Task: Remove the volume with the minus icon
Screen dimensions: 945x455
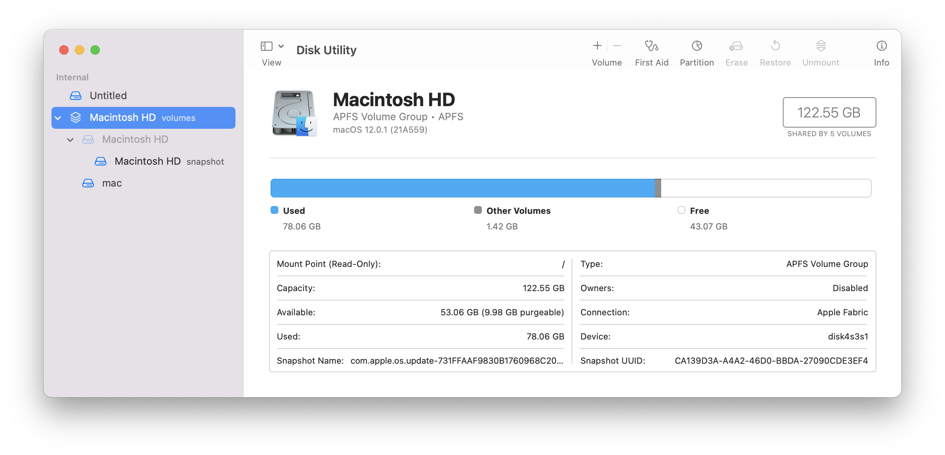Action: click(617, 46)
